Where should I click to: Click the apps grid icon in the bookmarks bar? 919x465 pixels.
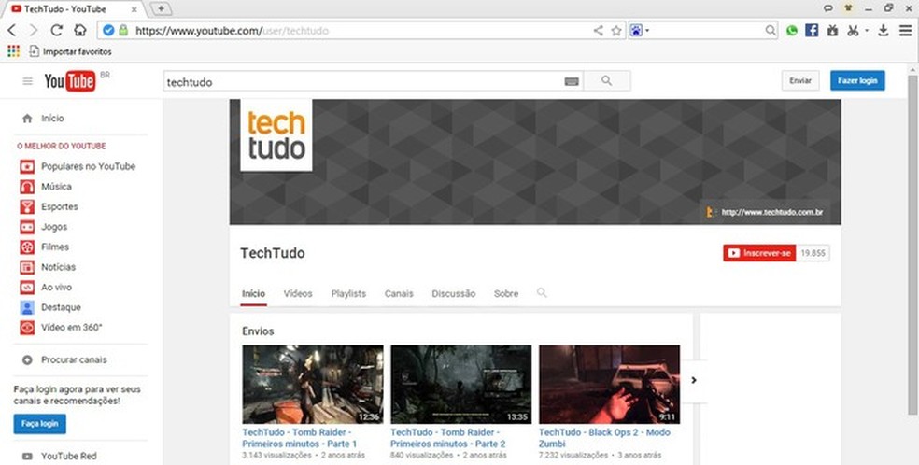pos(13,51)
